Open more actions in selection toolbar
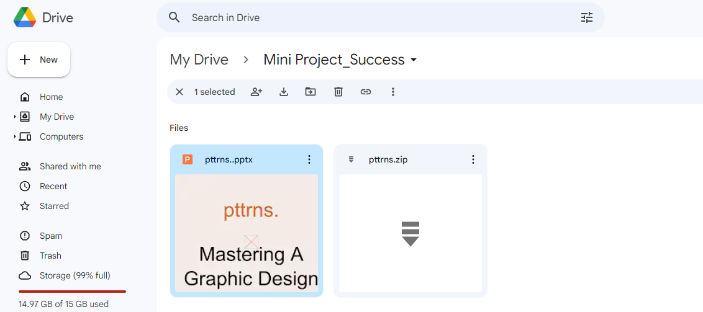 pos(392,92)
